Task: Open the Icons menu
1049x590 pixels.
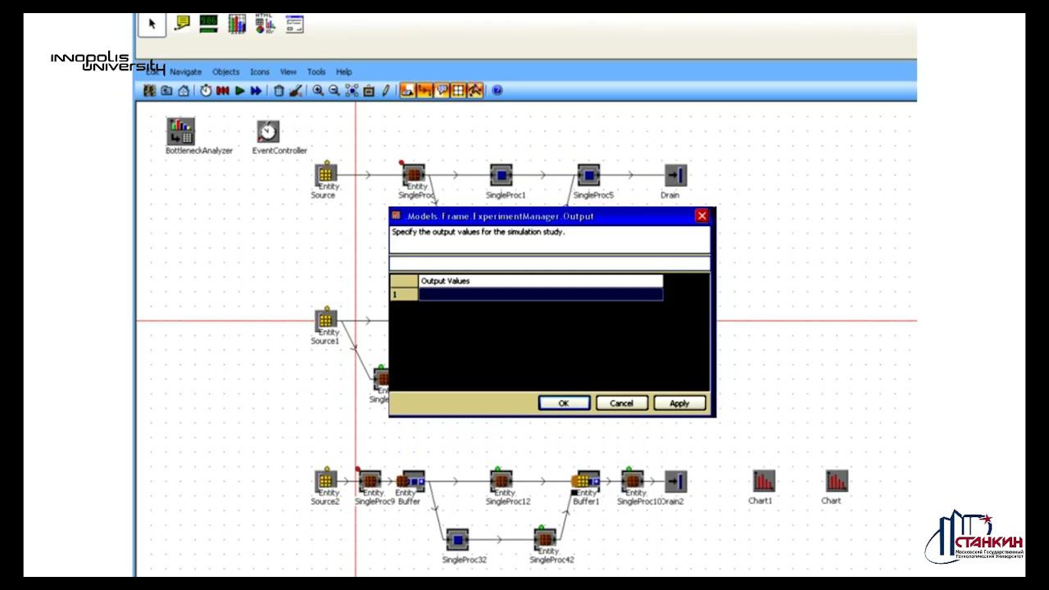Action: click(x=260, y=72)
